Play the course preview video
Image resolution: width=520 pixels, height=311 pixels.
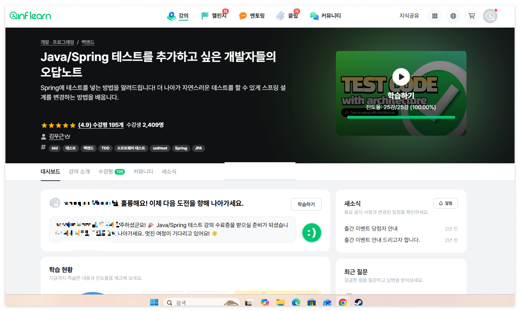(x=401, y=77)
